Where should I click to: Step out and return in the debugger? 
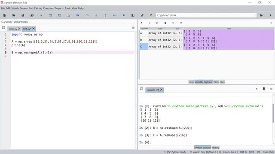point(105,15)
